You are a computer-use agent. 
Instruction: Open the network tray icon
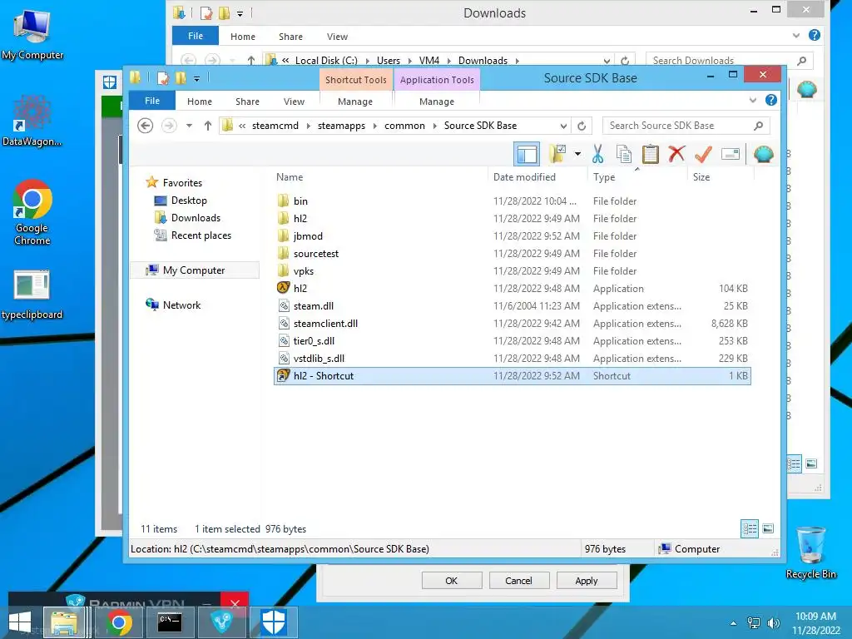(754, 623)
